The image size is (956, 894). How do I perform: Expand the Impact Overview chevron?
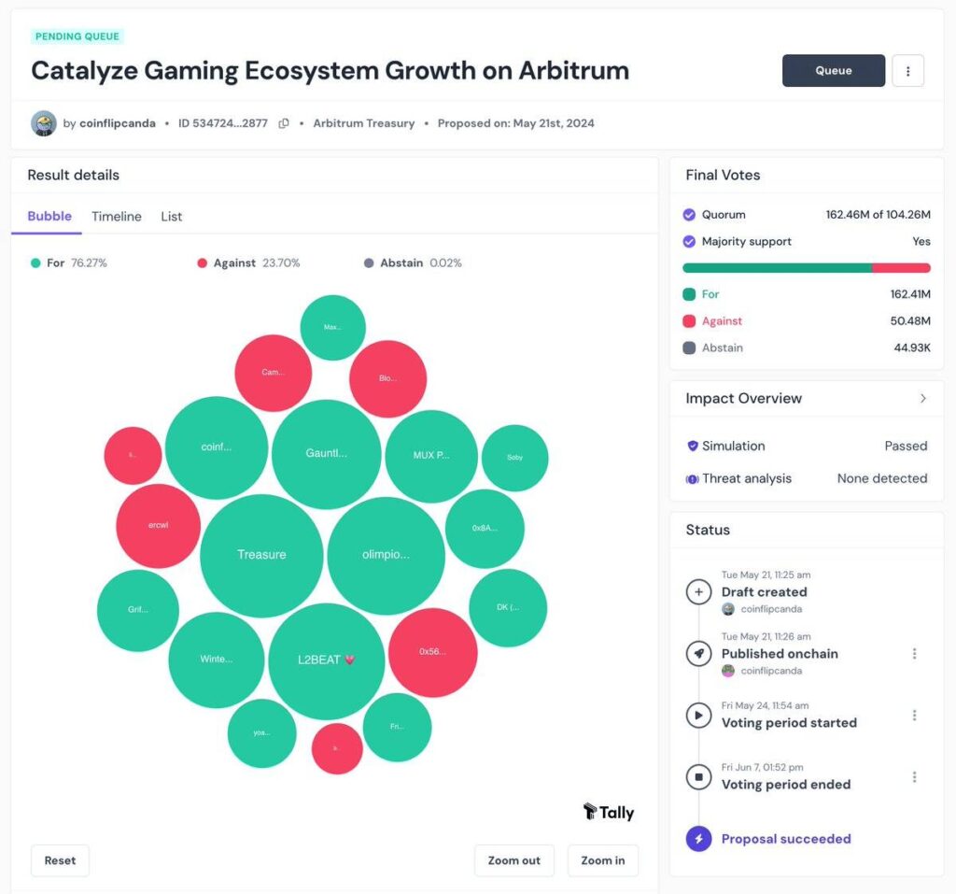tap(923, 399)
